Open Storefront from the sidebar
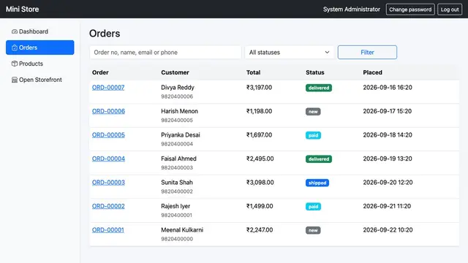The image size is (468, 263). (x=40, y=80)
